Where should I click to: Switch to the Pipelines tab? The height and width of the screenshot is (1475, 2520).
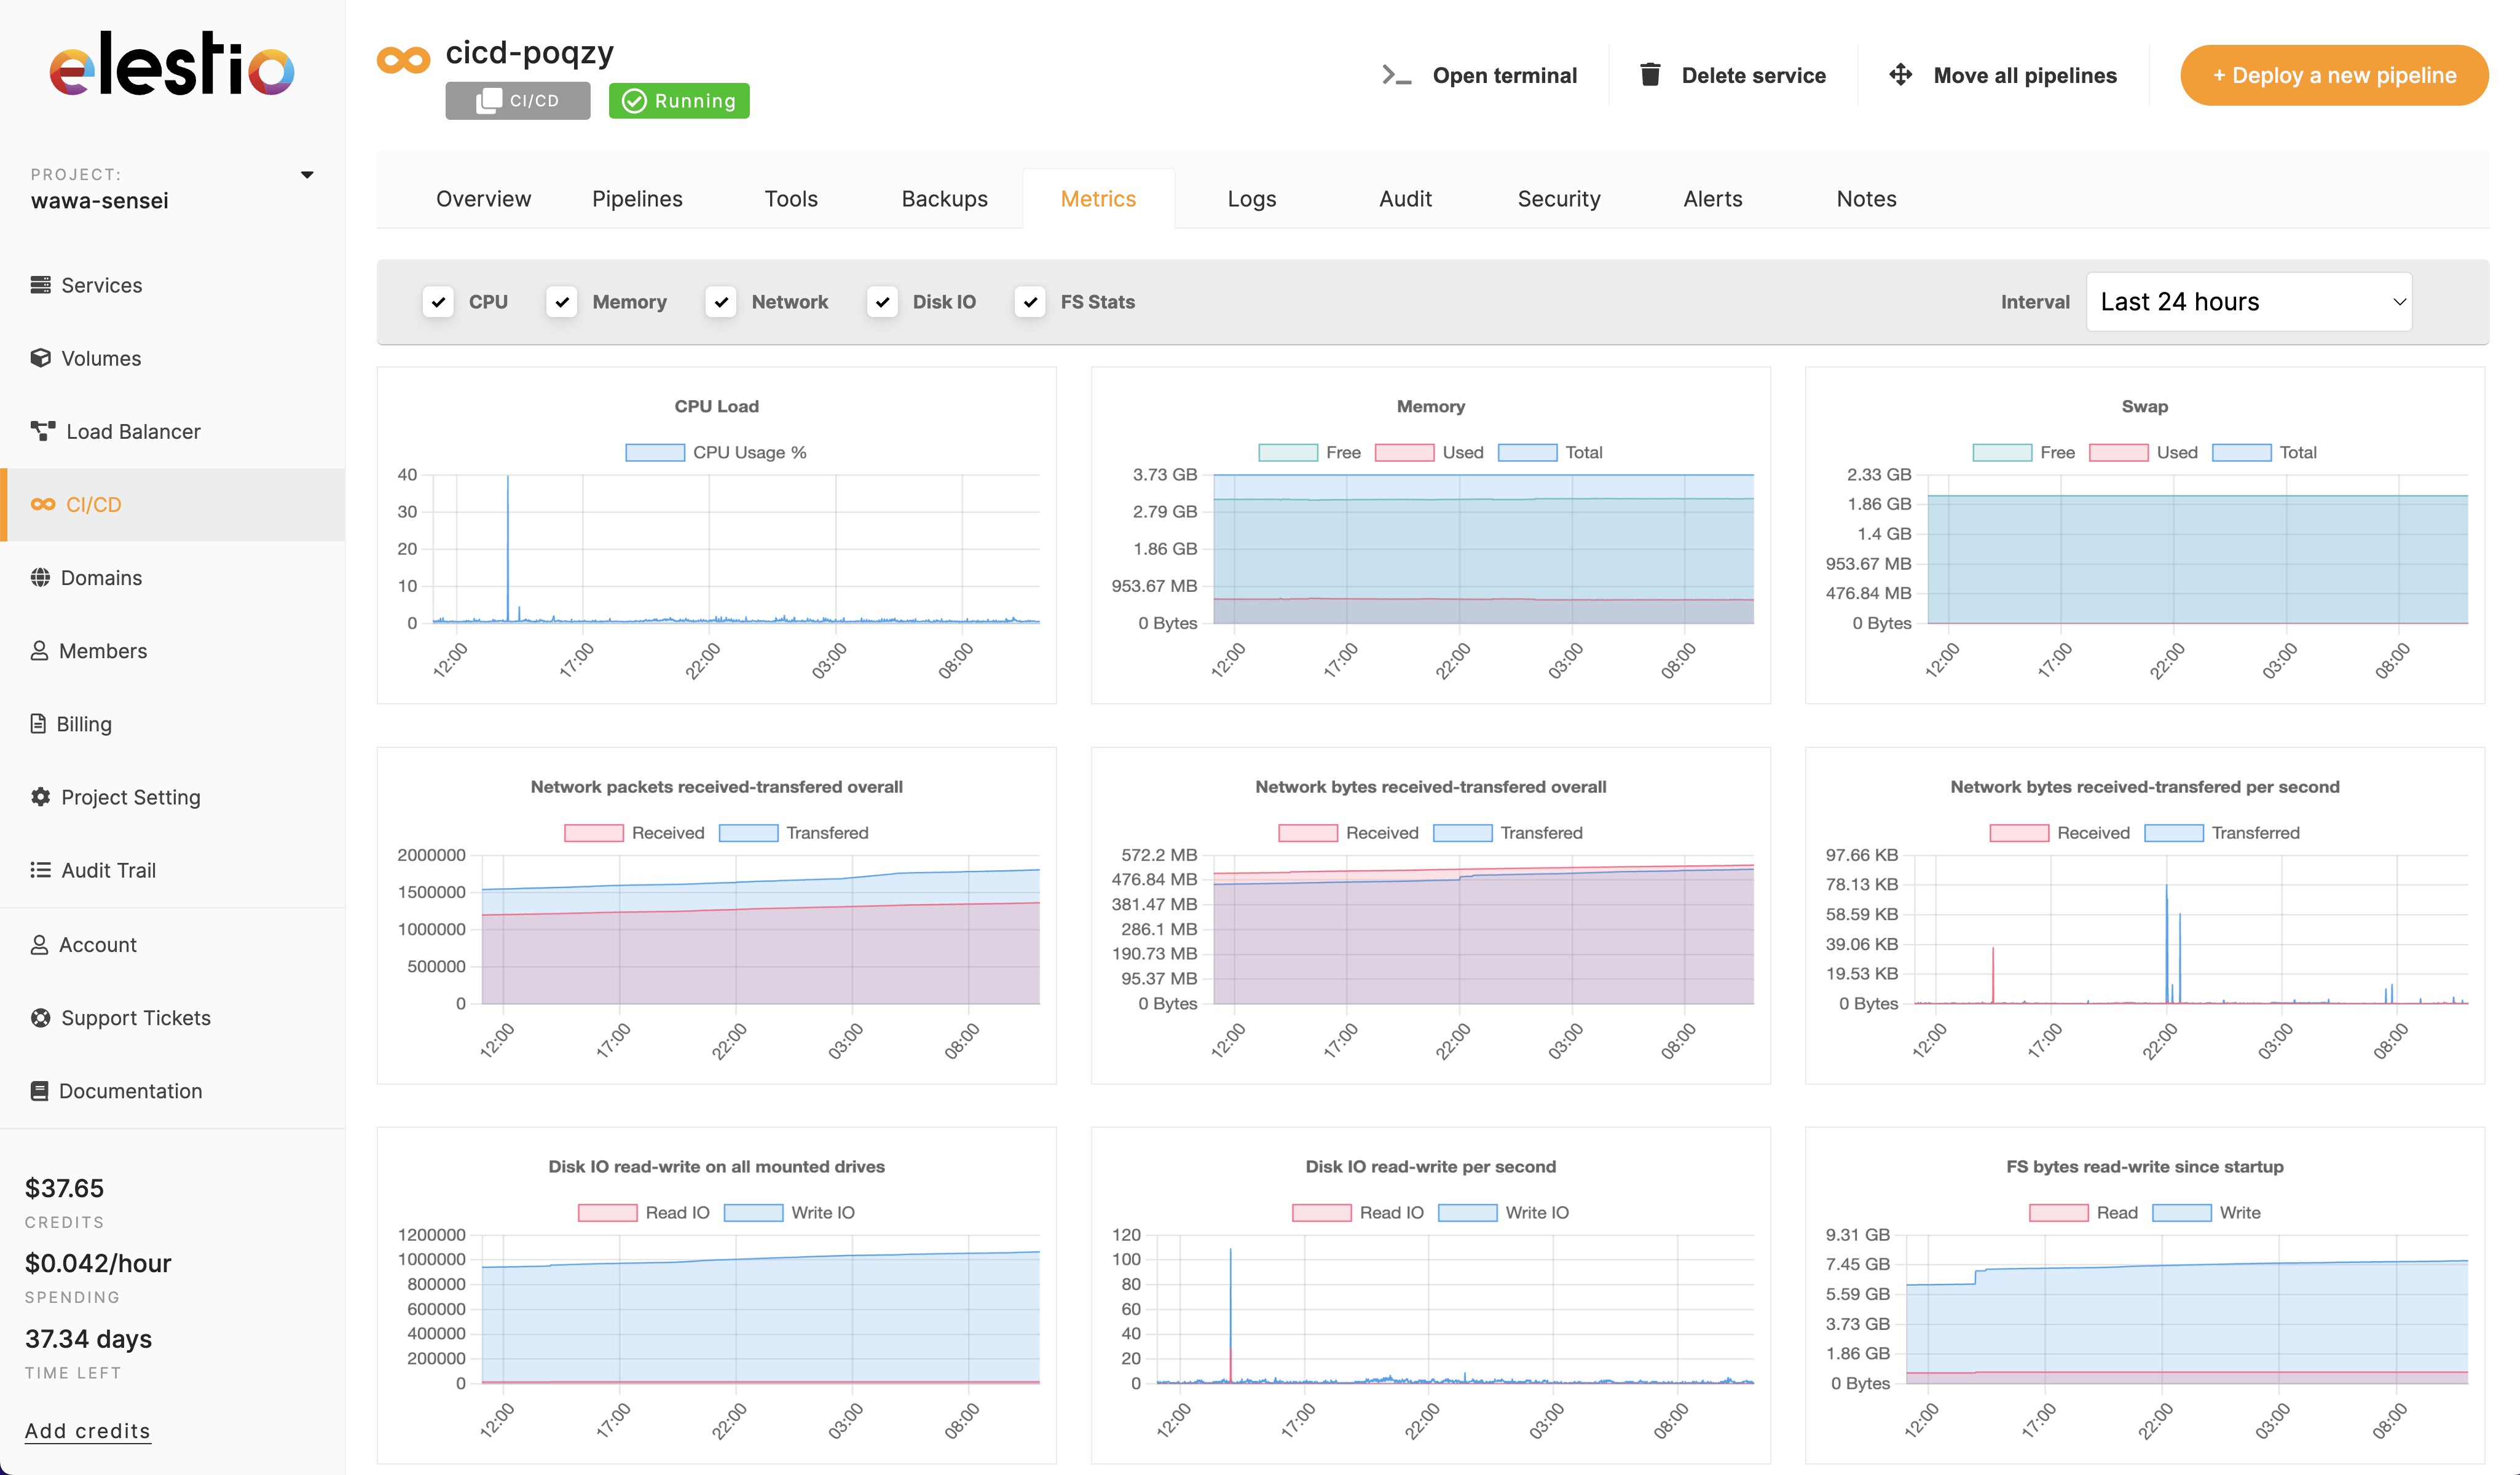coord(637,198)
